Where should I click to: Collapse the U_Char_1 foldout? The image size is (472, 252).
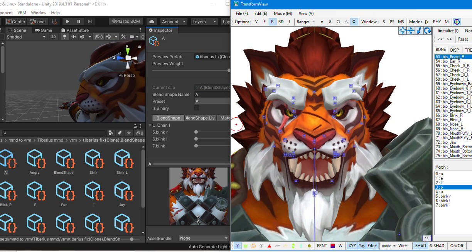click(x=150, y=125)
